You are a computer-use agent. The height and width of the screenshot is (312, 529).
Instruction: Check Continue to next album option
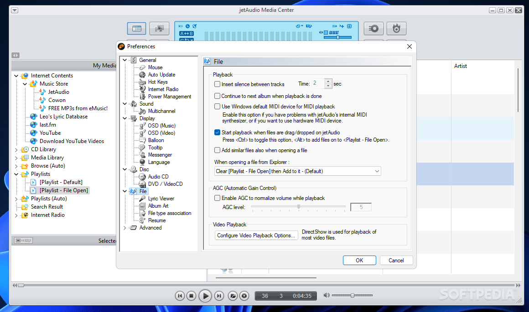(x=217, y=96)
